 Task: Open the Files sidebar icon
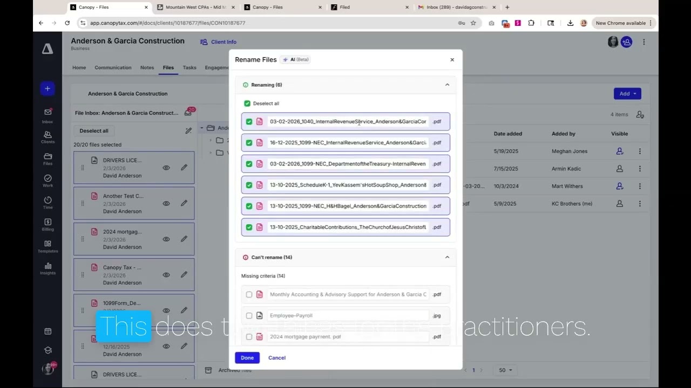tap(48, 159)
